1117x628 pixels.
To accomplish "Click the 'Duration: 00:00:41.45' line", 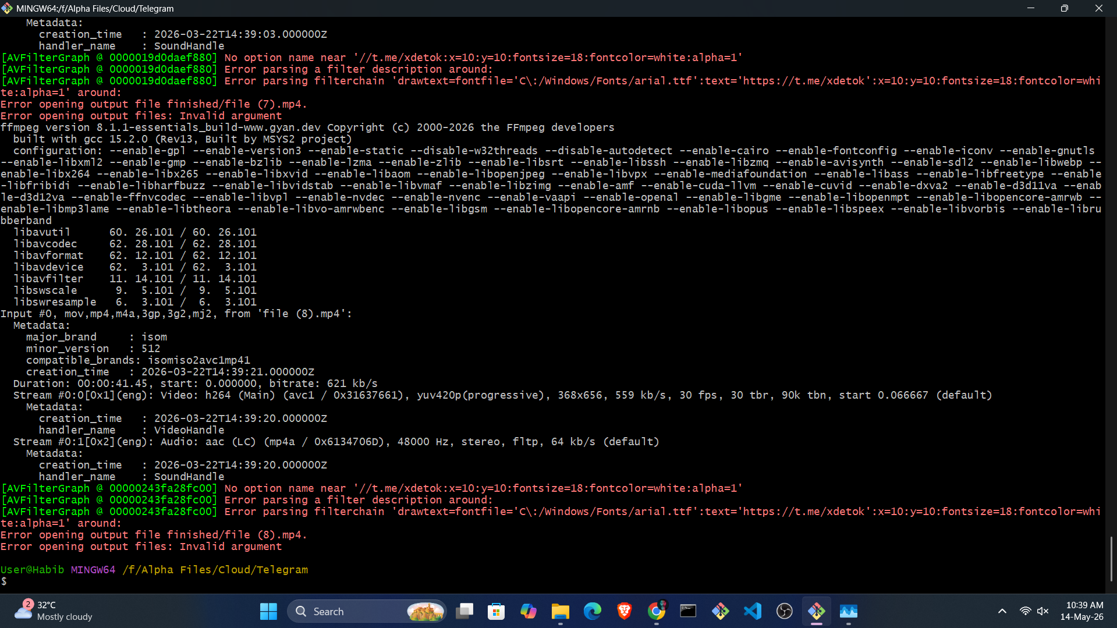I will (196, 384).
